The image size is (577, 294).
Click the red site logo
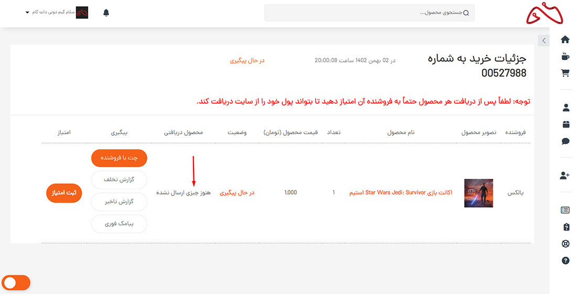click(x=544, y=13)
